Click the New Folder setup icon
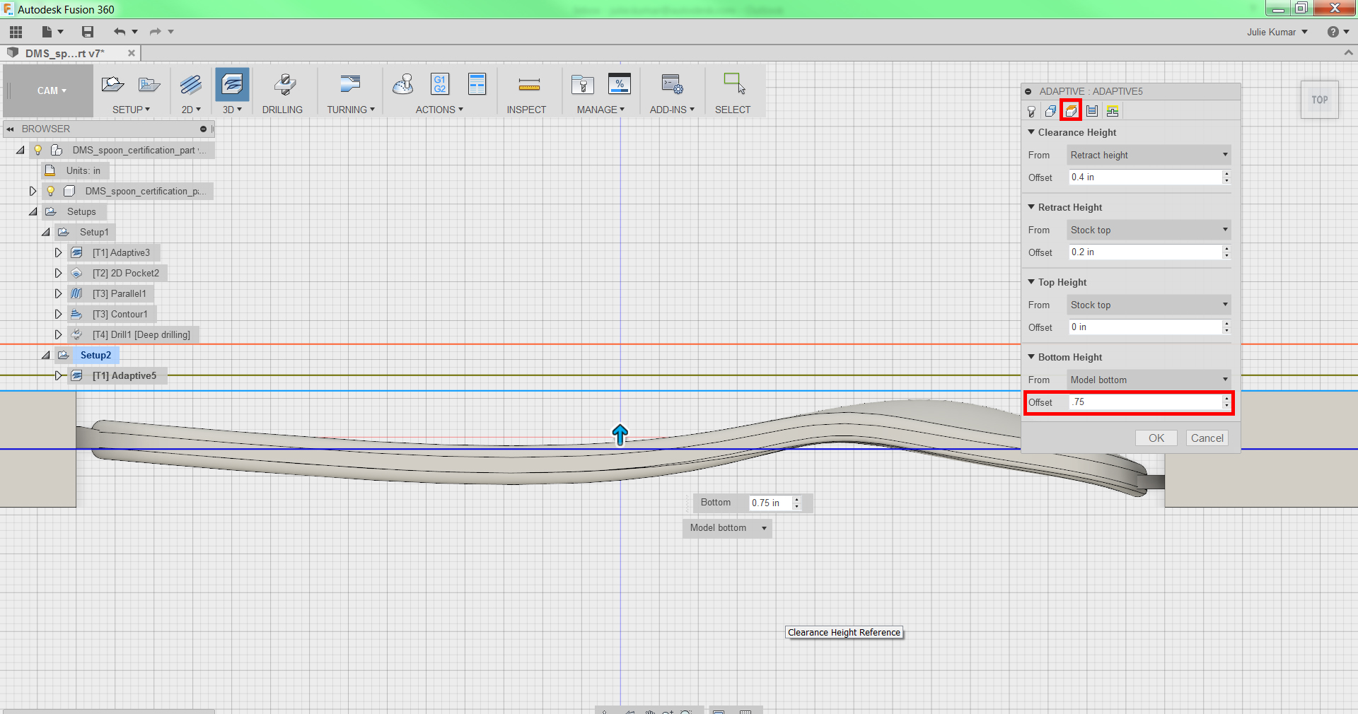The image size is (1358, 714). pyautogui.click(x=149, y=85)
